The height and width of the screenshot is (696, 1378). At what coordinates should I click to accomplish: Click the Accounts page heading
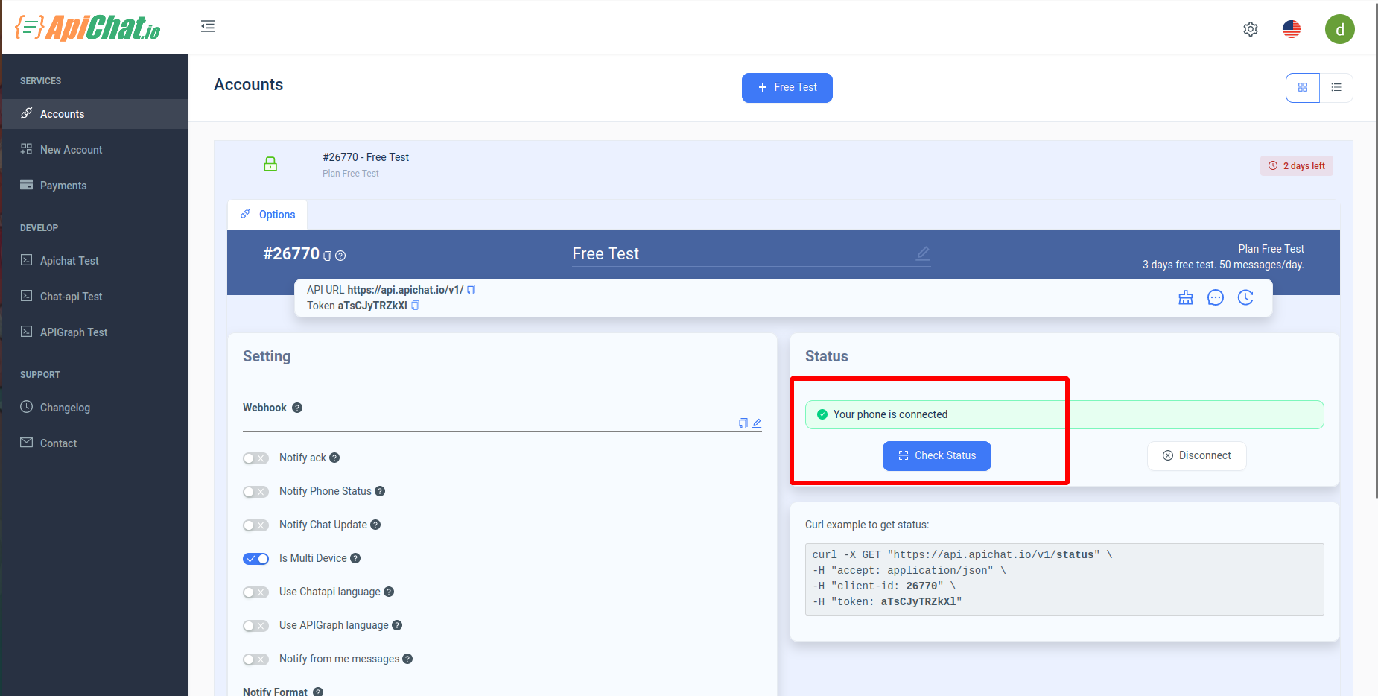249,85
